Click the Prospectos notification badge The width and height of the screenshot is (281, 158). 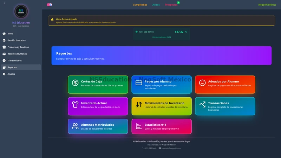(178, 2)
